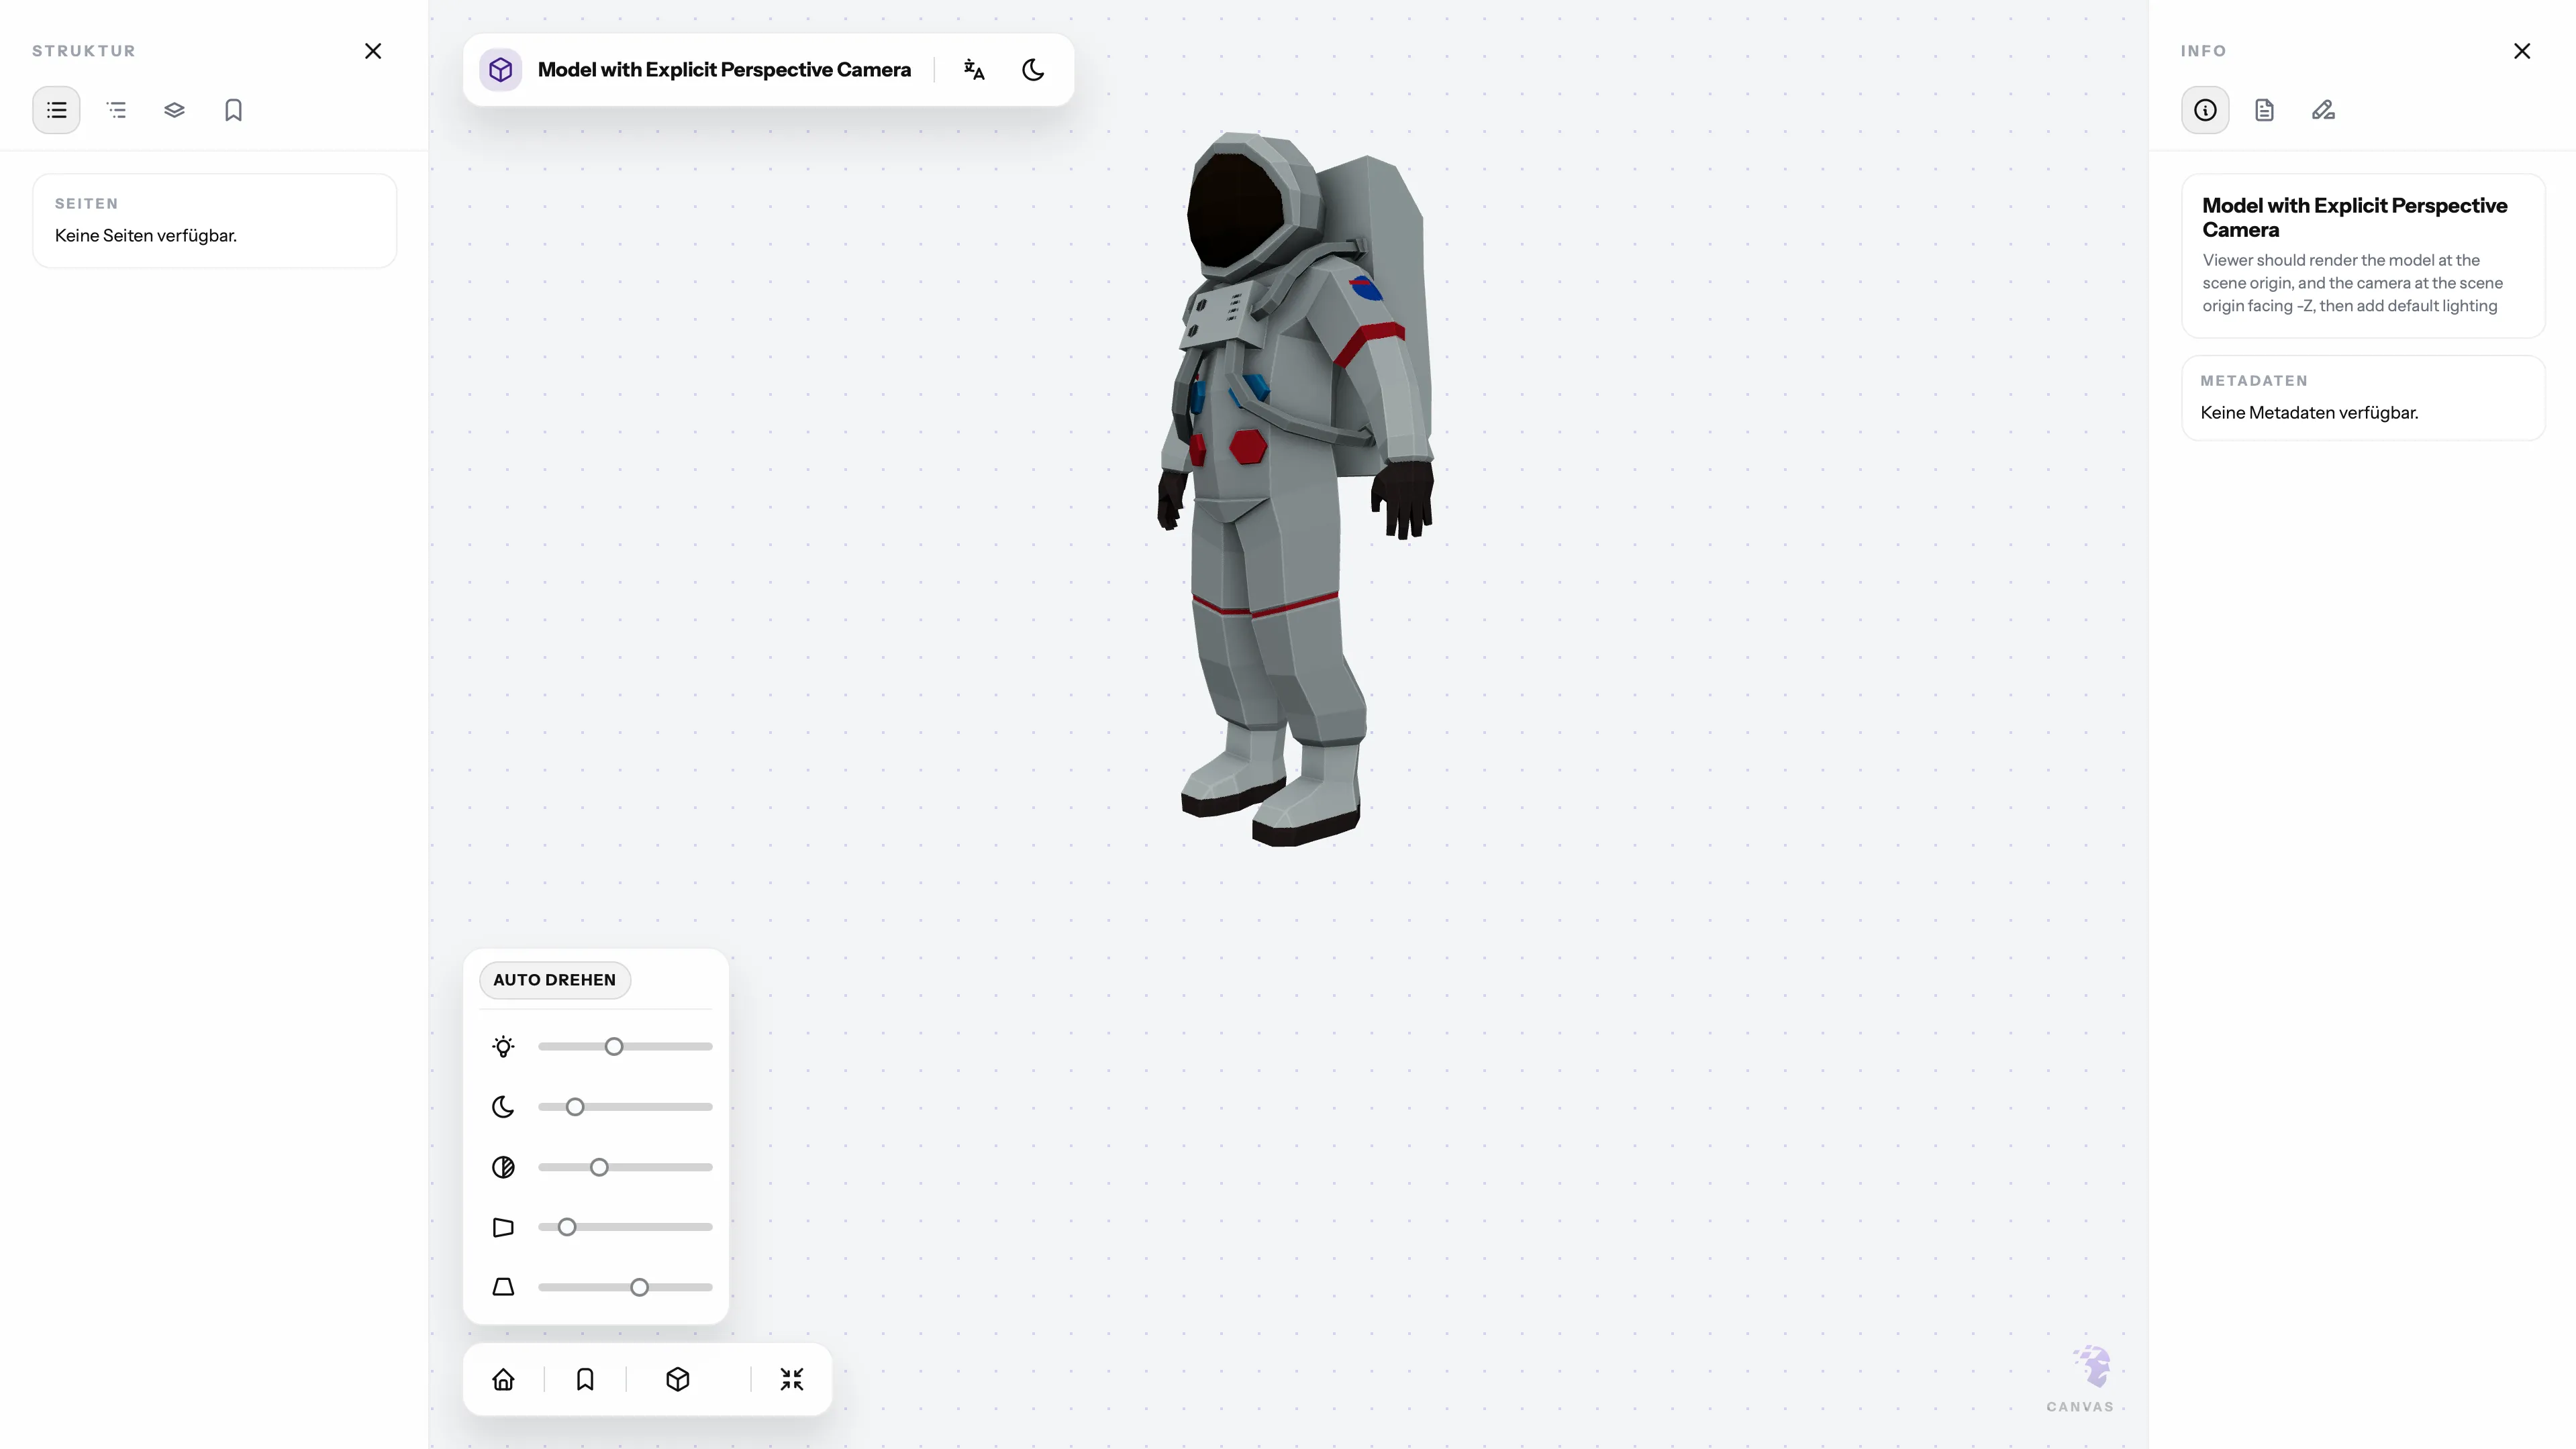This screenshot has height=1449, width=2576.
Task: Click the 'SEITEN' section heading
Action: (x=86, y=204)
